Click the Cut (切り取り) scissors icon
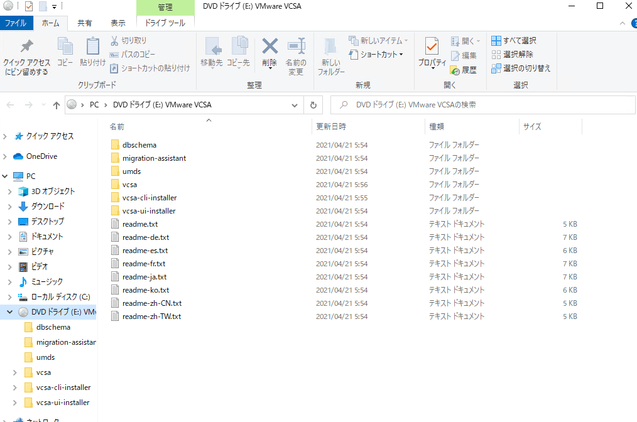Viewport: 637px width, 422px height. [x=114, y=41]
